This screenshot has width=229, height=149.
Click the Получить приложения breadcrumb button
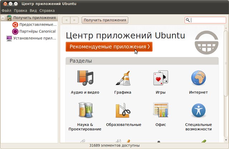point(105,20)
